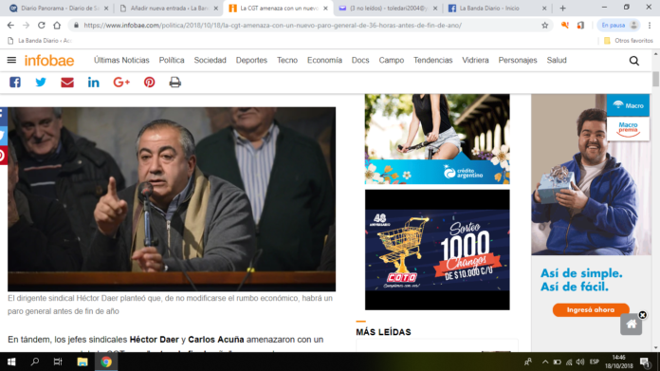The image size is (660, 371).
Task: Open Campo section
Action: 392,60
